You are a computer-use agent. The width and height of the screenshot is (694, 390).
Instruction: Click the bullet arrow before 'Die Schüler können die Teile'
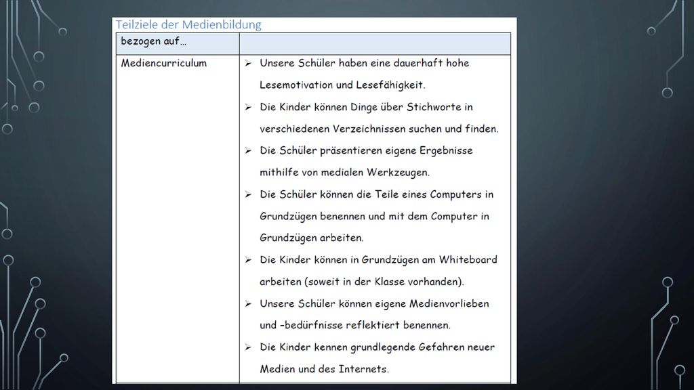pos(248,195)
